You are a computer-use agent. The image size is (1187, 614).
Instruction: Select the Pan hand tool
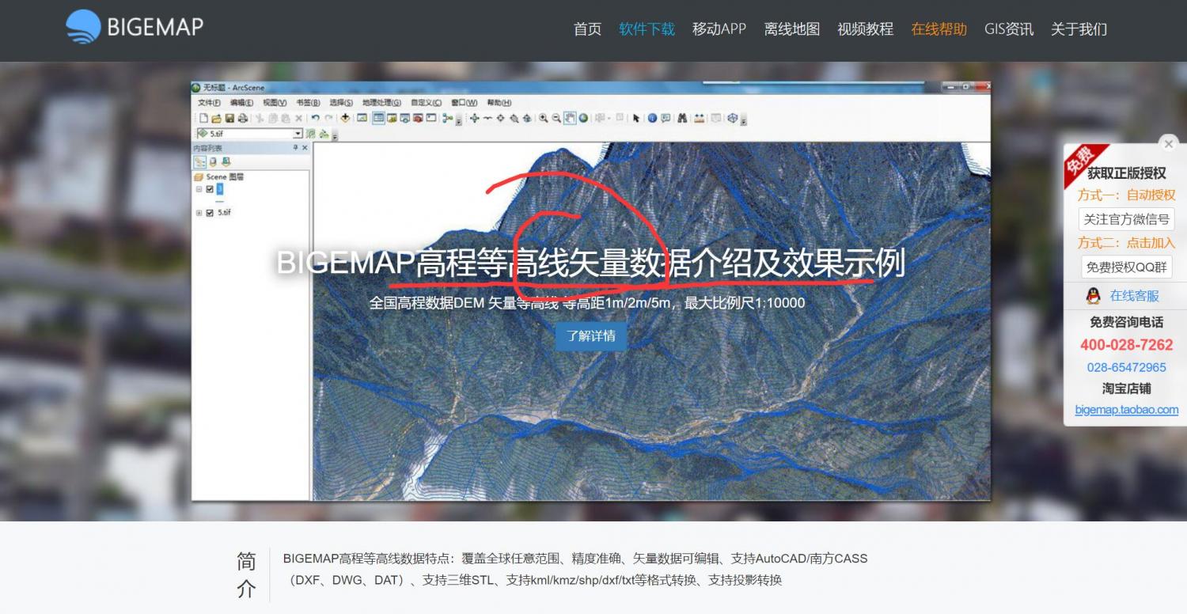coord(570,119)
